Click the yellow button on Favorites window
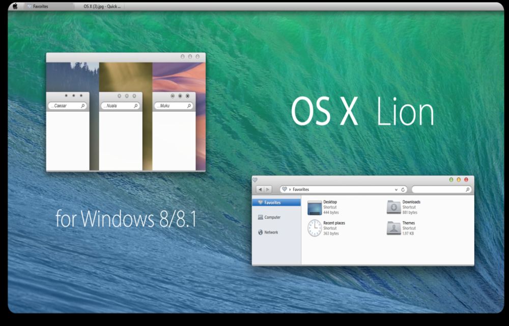This screenshot has width=509, height=326. [459, 180]
